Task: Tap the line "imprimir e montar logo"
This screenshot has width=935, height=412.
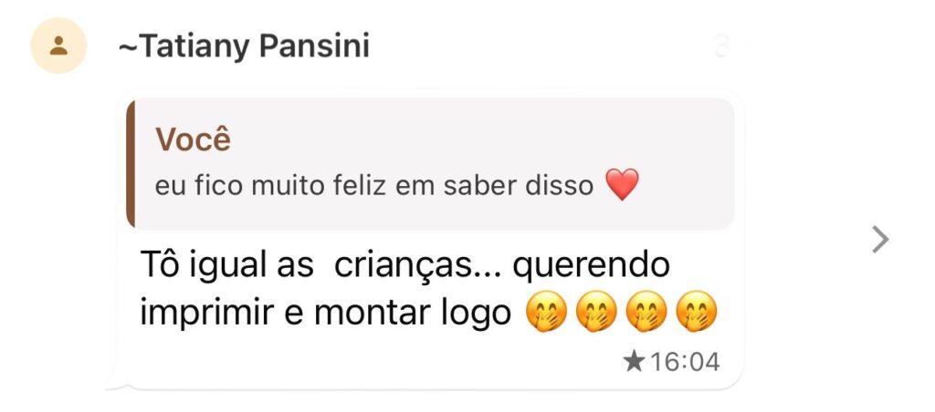Action: coord(325,313)
